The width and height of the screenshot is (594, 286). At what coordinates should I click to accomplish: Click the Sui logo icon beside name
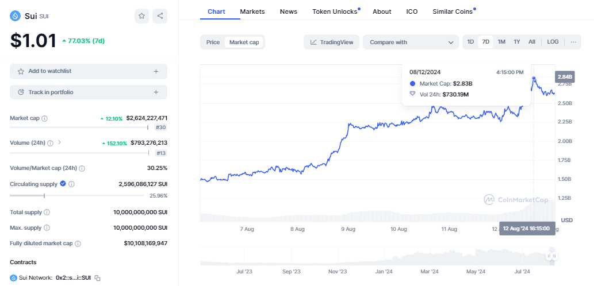coord(15,16)
